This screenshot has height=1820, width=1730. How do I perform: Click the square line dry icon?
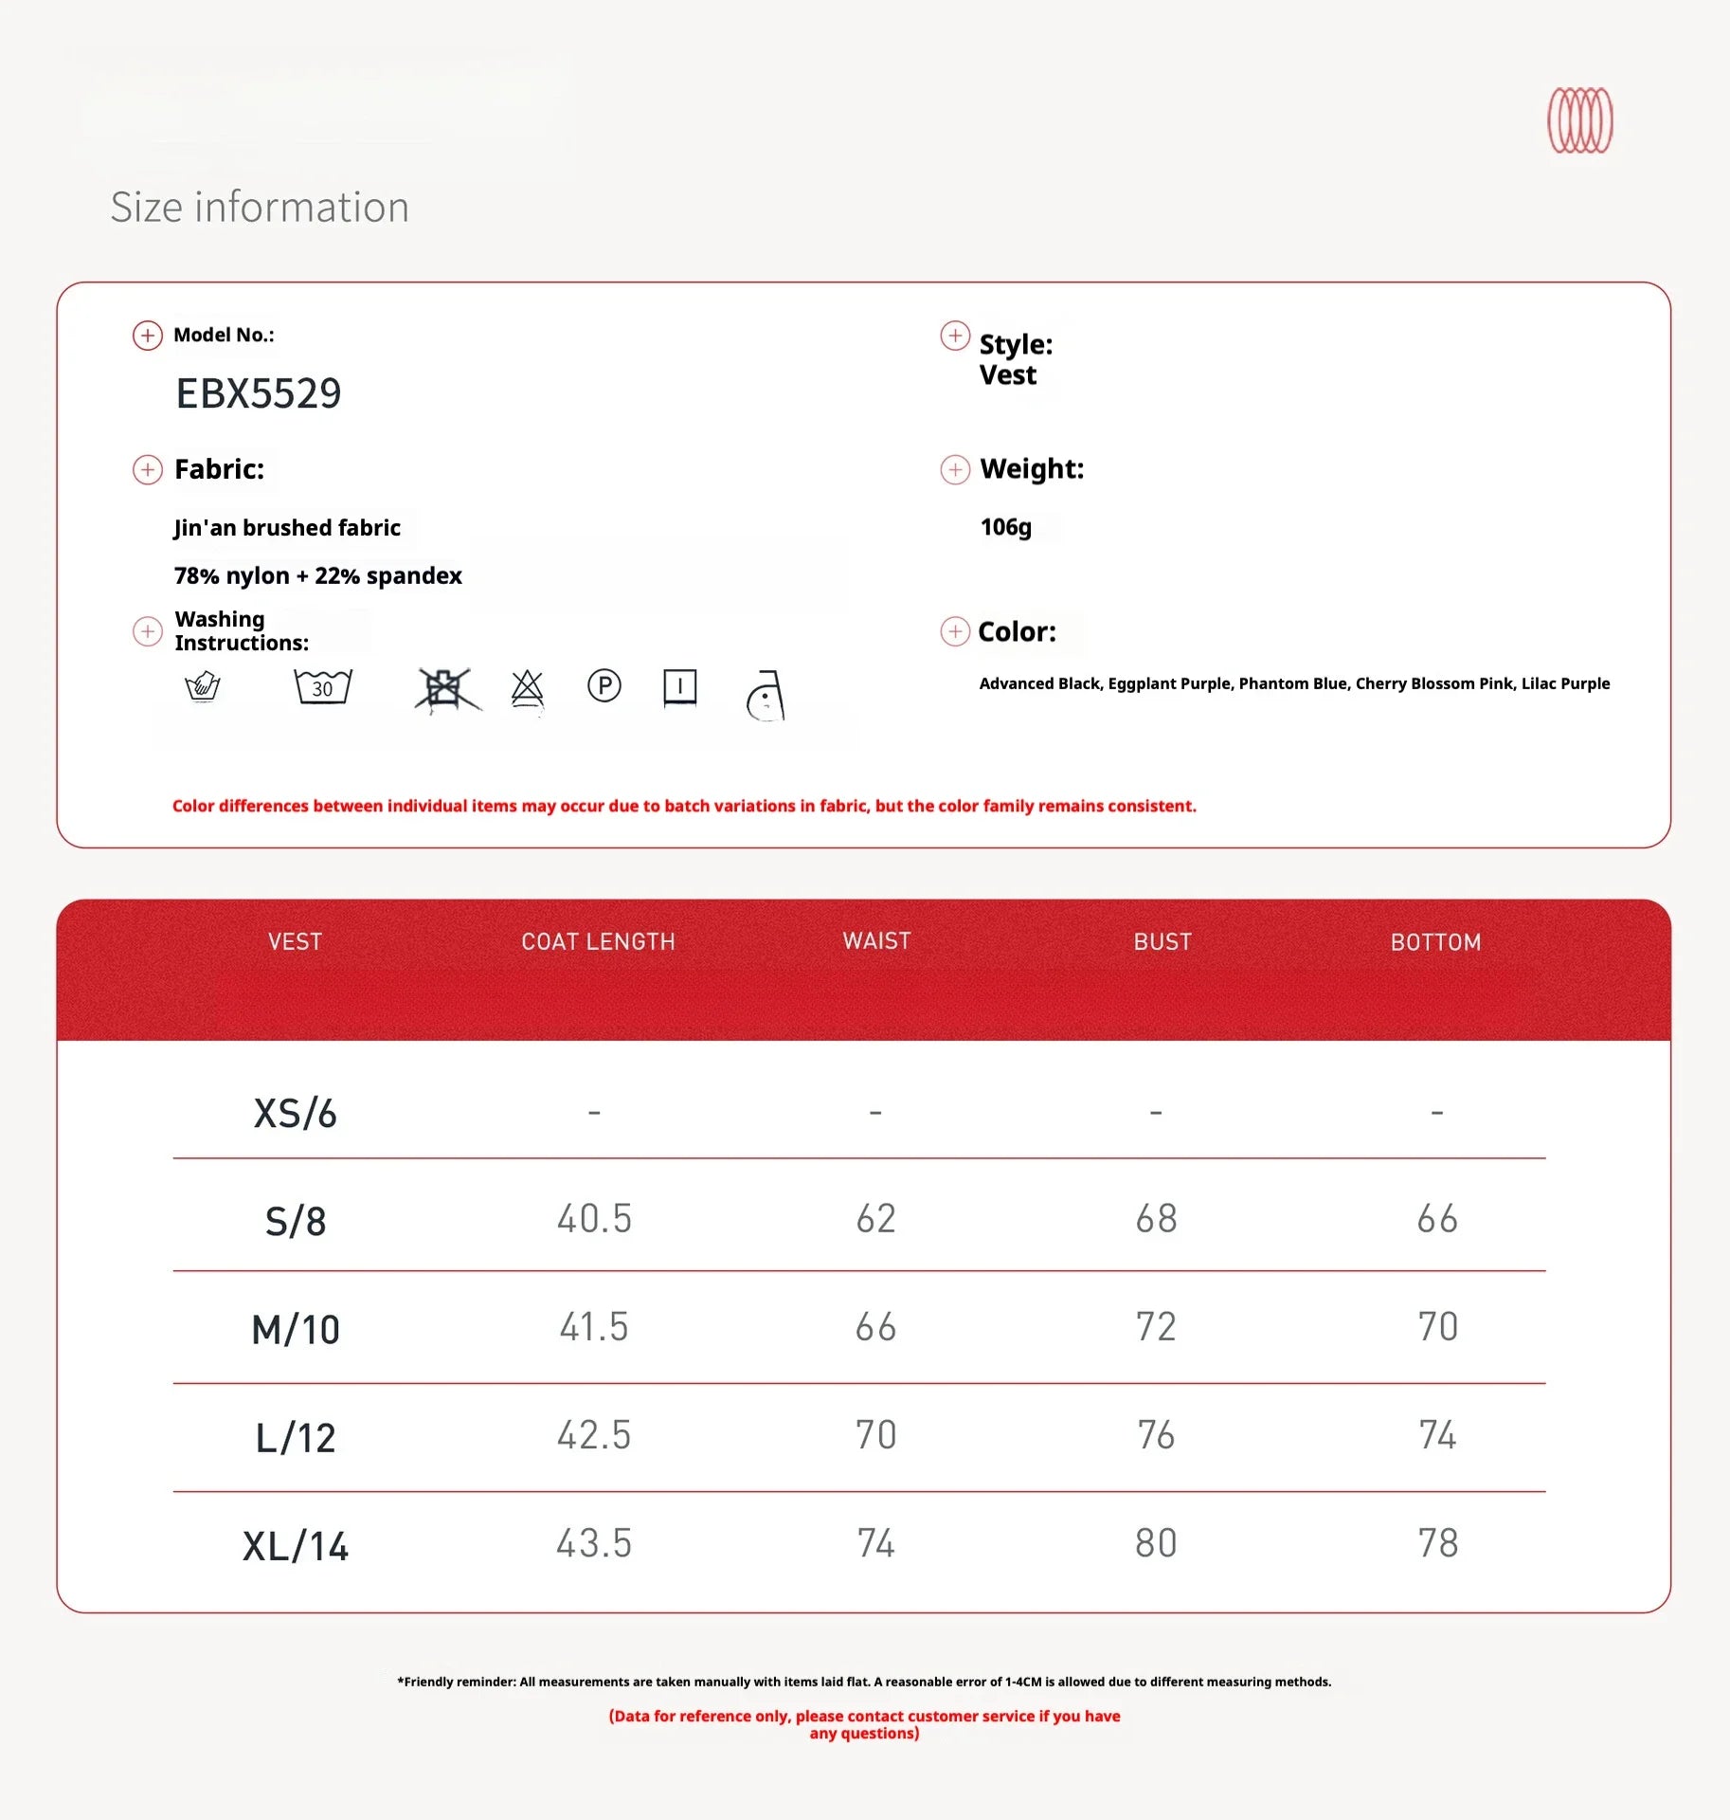point(679,686)
